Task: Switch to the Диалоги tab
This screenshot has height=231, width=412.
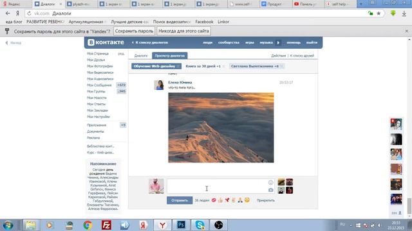Action: coord(141,56)
